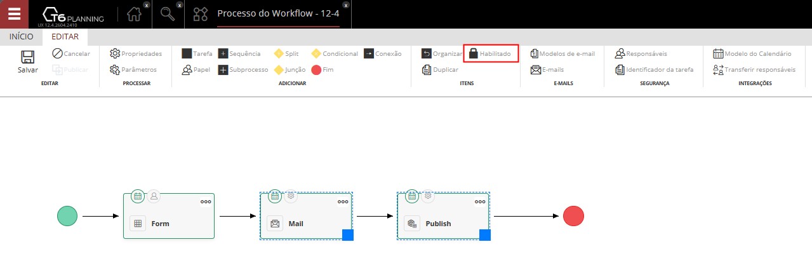Open Modelo do Calendário
This screenshot has width=812, height=263.
coord(753,54)
